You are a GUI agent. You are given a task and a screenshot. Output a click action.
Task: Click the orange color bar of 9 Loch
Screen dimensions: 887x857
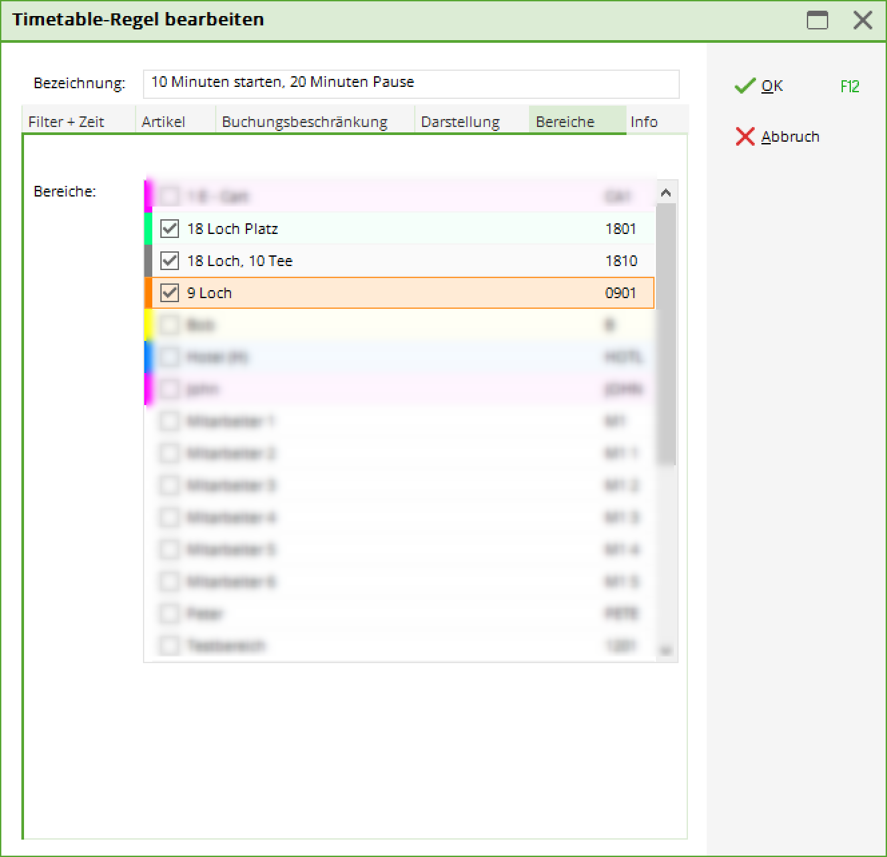pyautogui.click(x=148, y=293)
